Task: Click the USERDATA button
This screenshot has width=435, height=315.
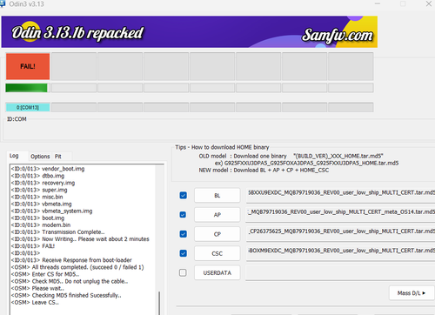Action: click(x=217, y=272)
